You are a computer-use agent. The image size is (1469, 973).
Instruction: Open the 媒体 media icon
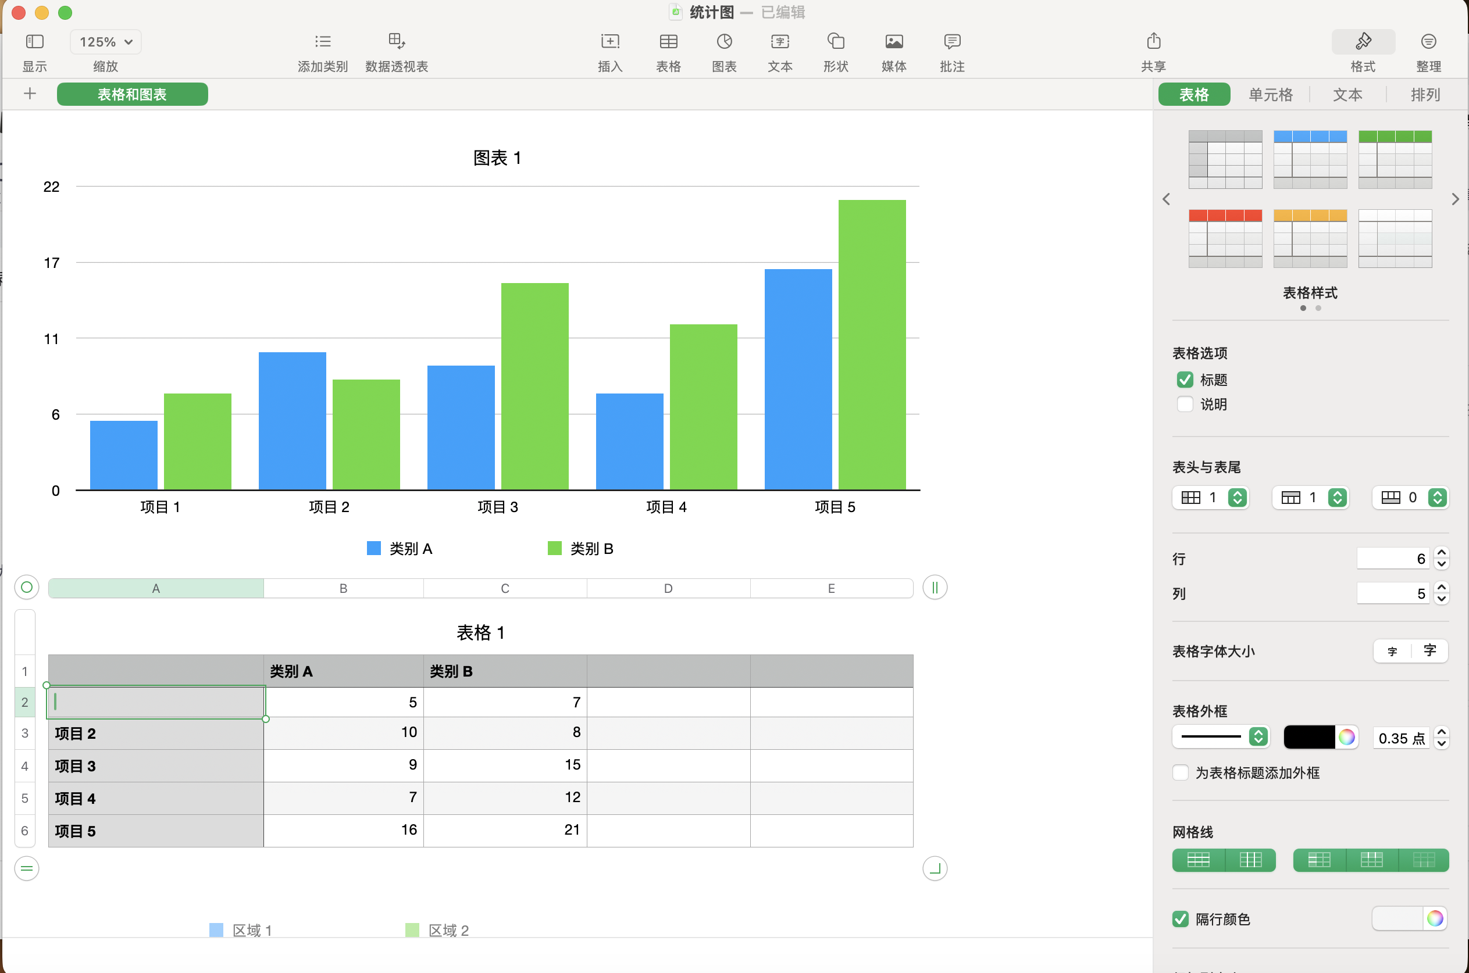coord(894,42)
